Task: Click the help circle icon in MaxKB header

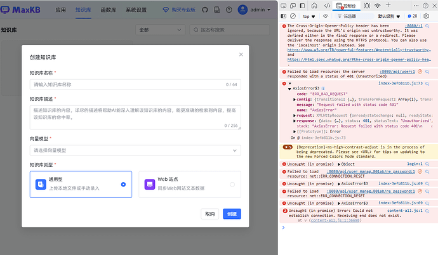Action: (229, 10)
